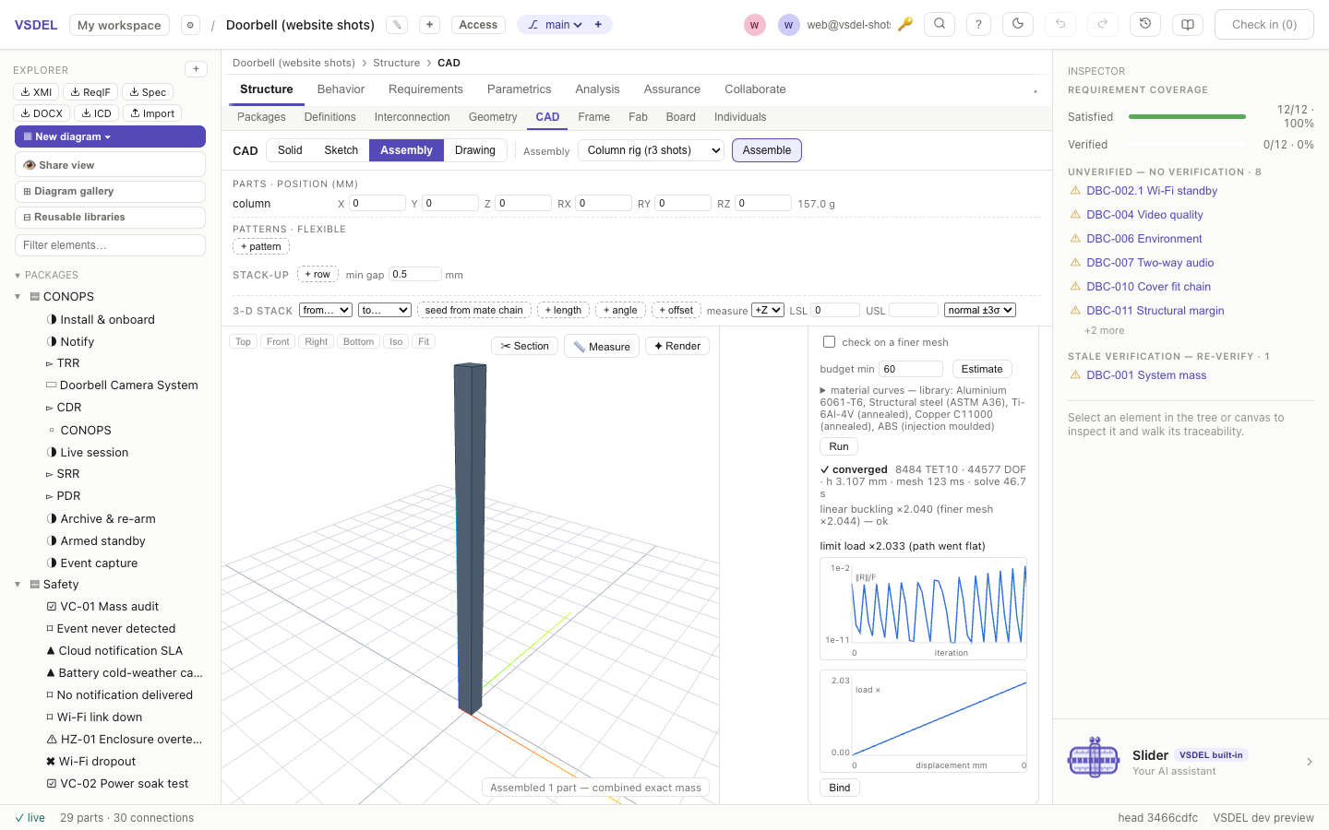Screen dimensions: 1329x830
Task: Open the normal ±3σ distribution dropdown
Action: 980,310
